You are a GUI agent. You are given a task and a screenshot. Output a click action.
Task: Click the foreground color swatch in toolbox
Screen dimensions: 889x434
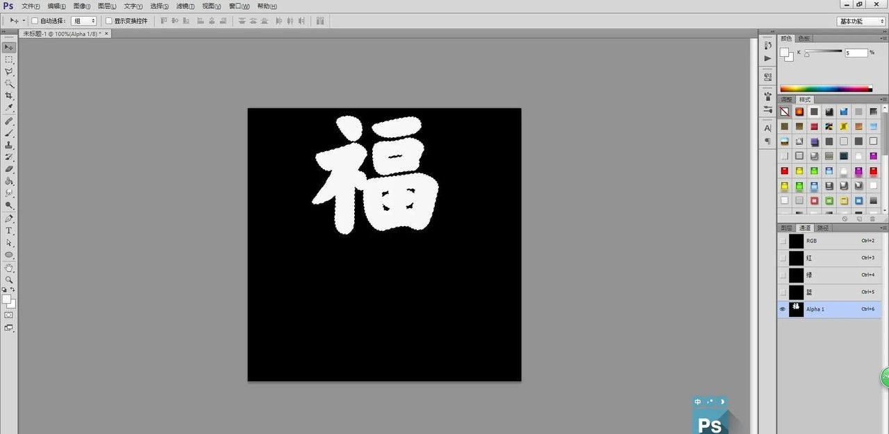coord(6,299)
